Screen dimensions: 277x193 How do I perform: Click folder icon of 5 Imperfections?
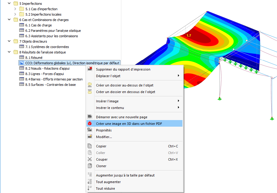coord(16,3)
